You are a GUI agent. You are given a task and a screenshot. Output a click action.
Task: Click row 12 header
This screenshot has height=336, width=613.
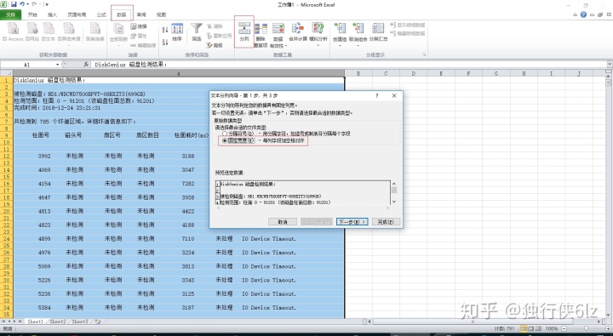point(6,156)
